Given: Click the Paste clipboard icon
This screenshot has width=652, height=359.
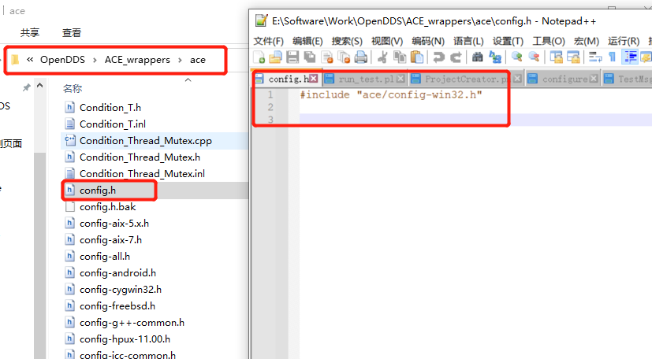Looking at the screenshot, I should (416, 57).
